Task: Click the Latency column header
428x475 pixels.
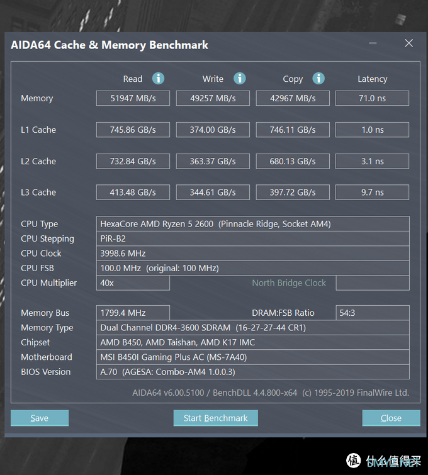Action: 372,79
